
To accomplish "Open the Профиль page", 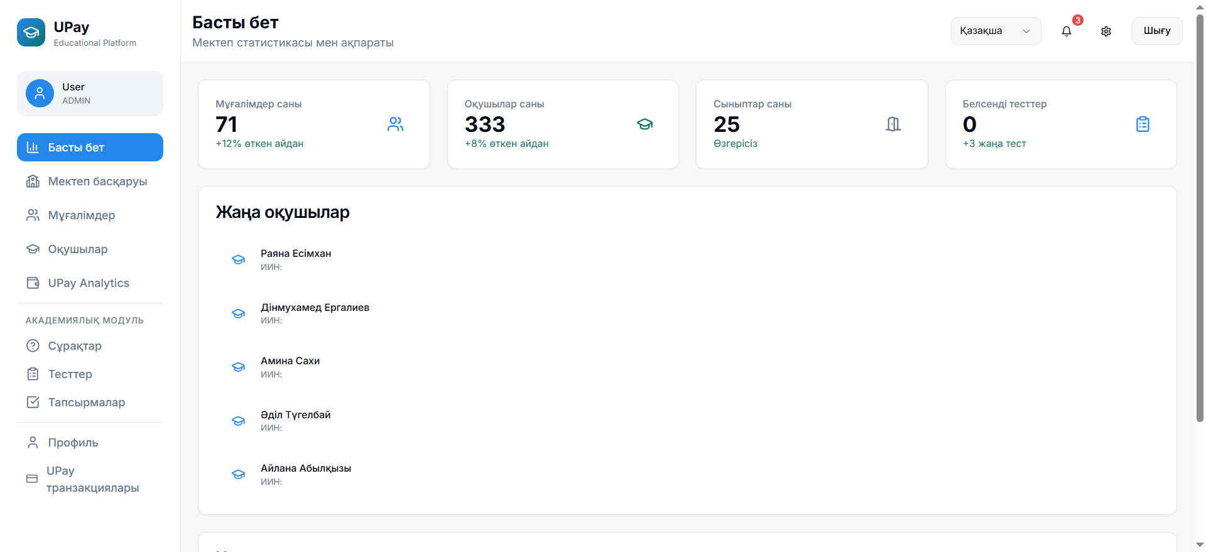I will coord(90,442).
